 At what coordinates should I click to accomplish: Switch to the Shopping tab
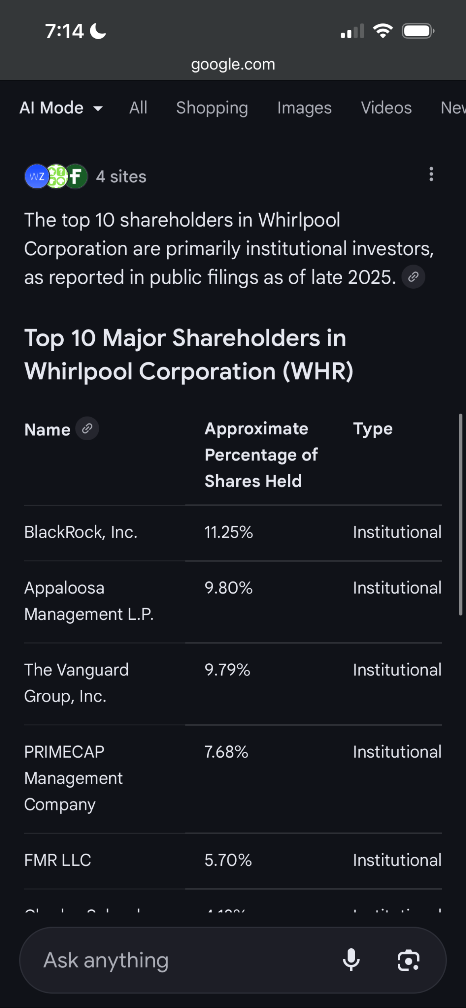point(212,108)
